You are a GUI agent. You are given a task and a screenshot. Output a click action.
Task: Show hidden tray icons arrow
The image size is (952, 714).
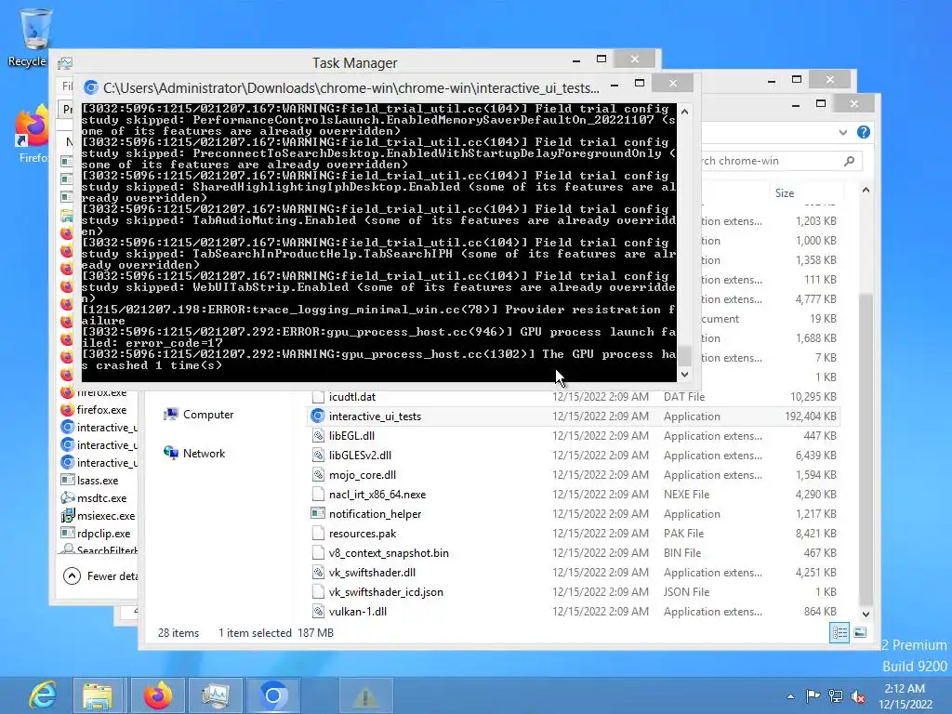(x=790, y=696)
